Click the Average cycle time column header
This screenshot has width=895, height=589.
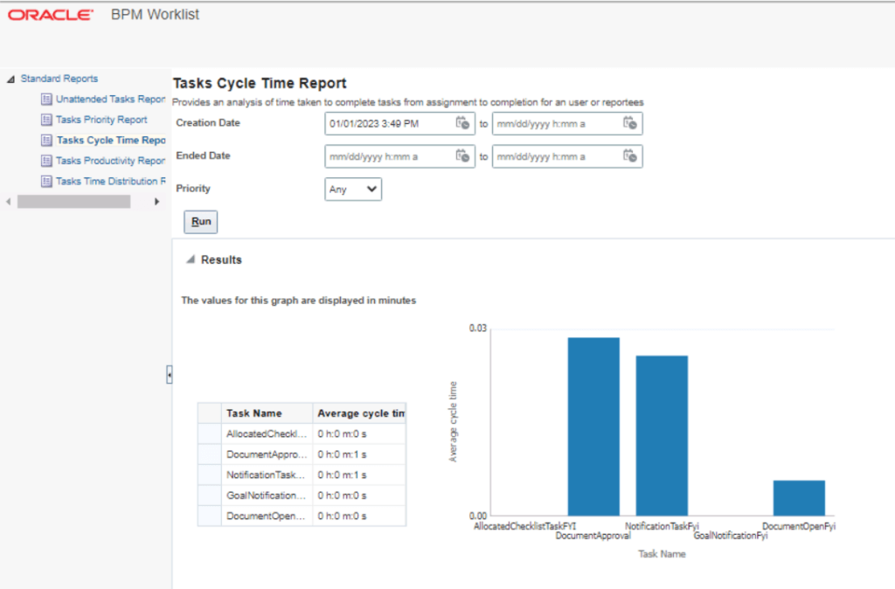point(360,412)
